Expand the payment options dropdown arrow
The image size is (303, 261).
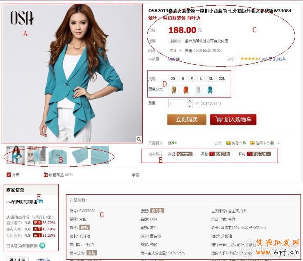coord(278,143)
